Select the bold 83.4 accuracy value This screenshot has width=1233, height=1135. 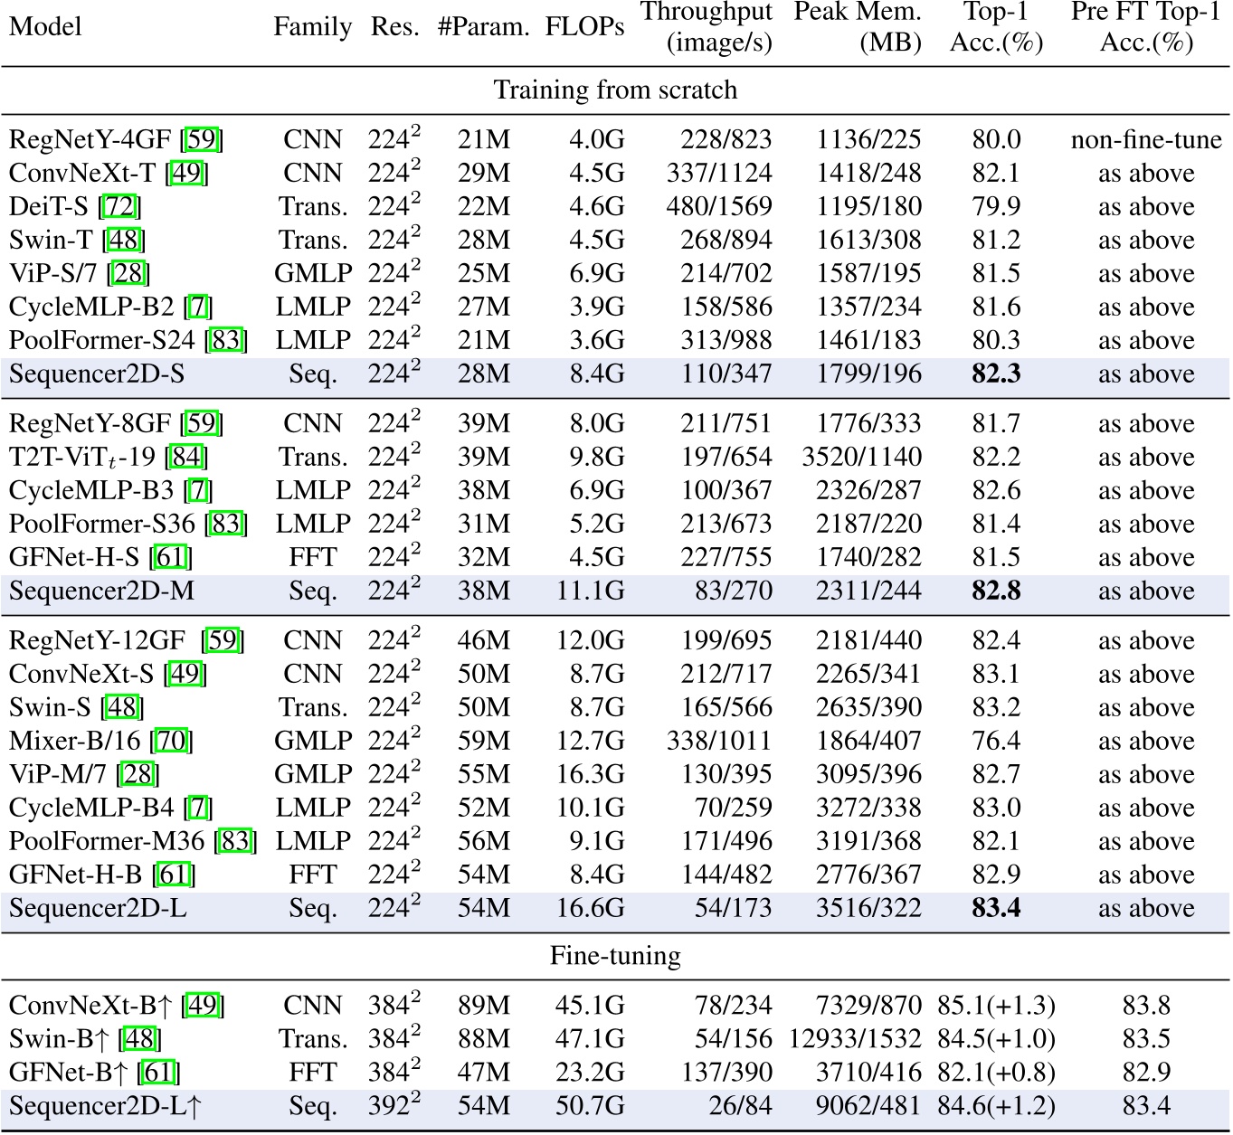pyautogui.click(x=996, y=908)
